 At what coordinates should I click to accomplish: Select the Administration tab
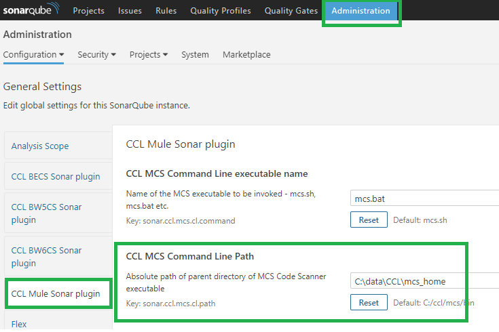point(361,11)
